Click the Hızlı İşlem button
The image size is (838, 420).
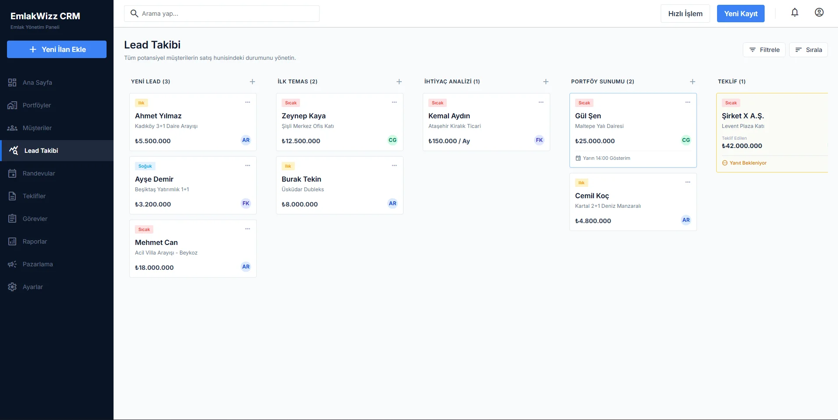pyautogui.click(x=685, y=14)
